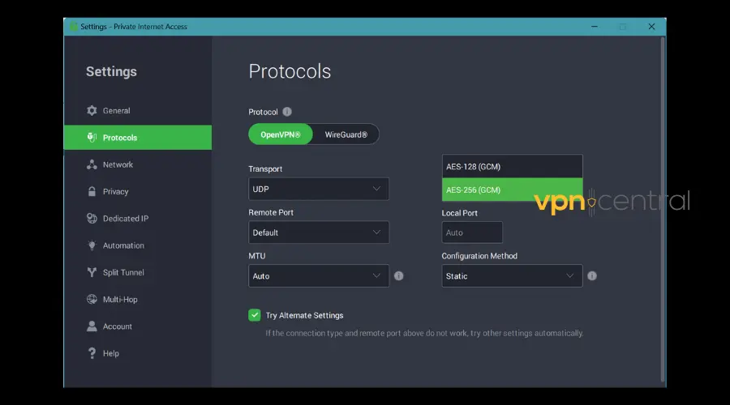Click the Network nodes icon
Image resolution: width=730 pixels, height=405 pixels.
point(92,164)
